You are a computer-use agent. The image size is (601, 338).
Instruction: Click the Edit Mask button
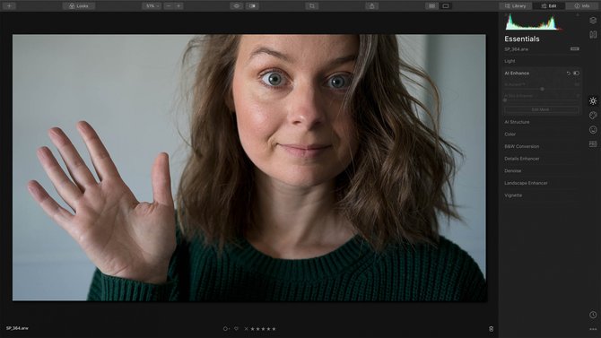(x=540, y=109)
